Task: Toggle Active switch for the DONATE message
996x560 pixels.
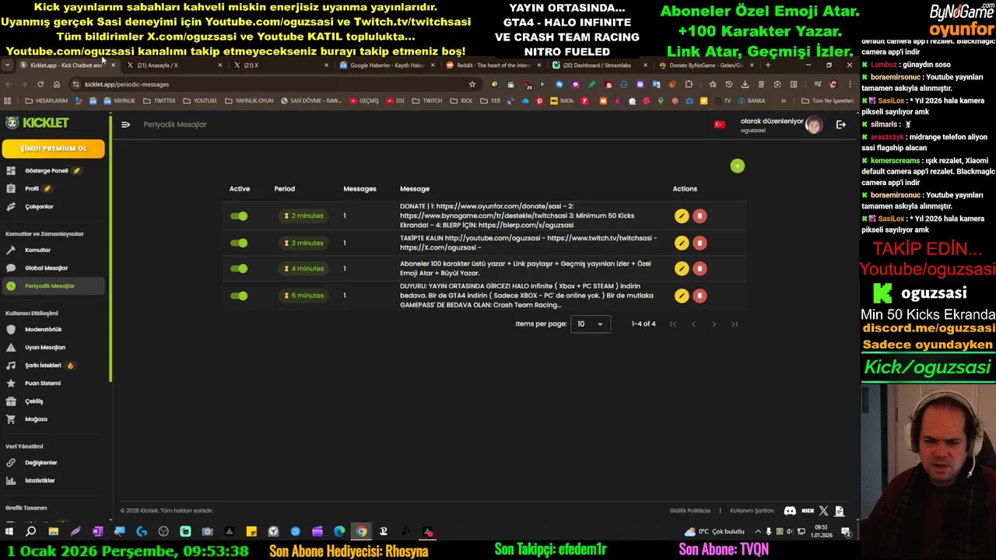Action: coord(239,216)
